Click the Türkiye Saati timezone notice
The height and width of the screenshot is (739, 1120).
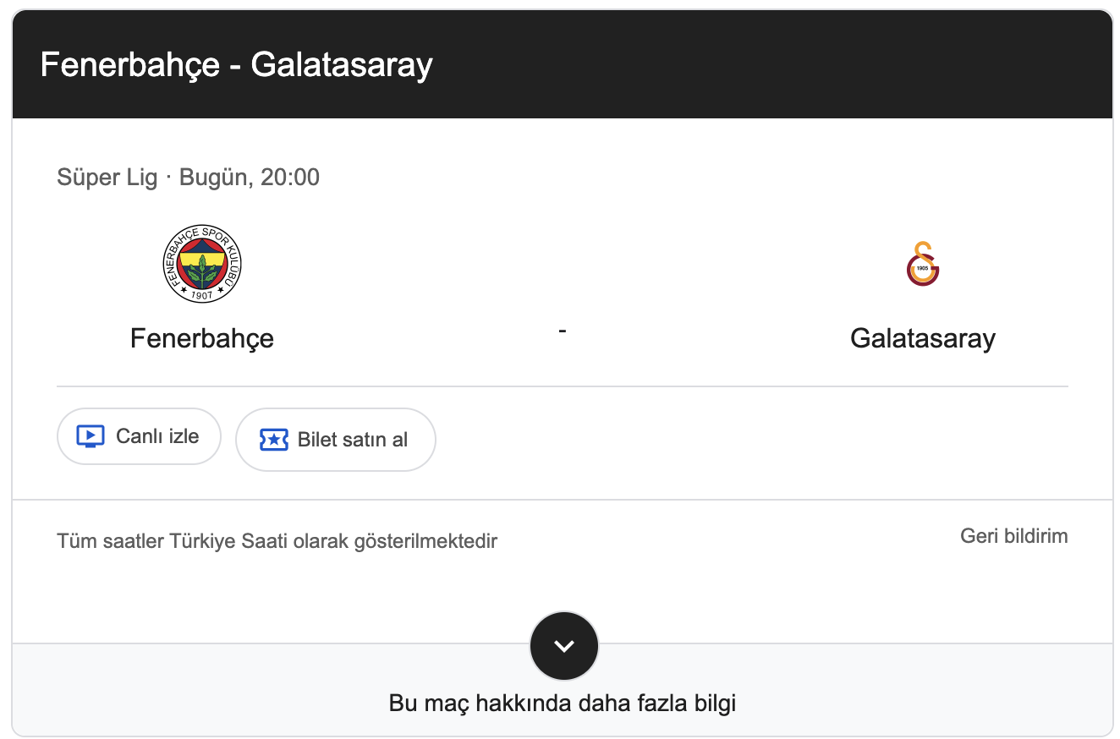277,541
